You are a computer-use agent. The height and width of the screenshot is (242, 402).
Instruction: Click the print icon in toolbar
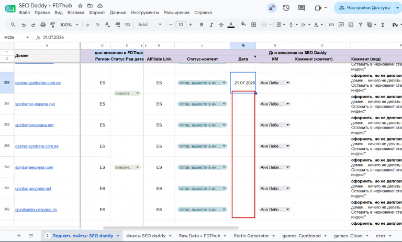(43, 25)
